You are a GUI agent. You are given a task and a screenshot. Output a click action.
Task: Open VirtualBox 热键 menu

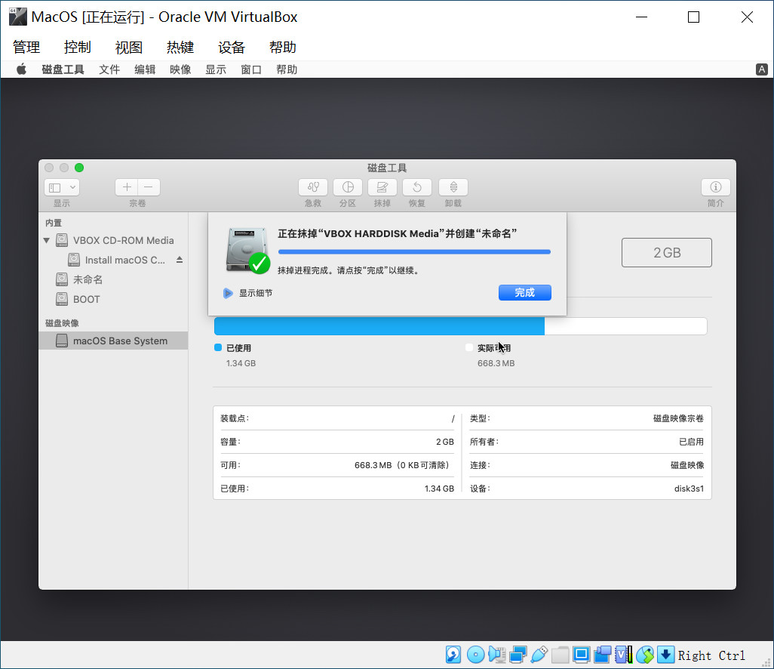pyautogui.click(x=180, y=48)
